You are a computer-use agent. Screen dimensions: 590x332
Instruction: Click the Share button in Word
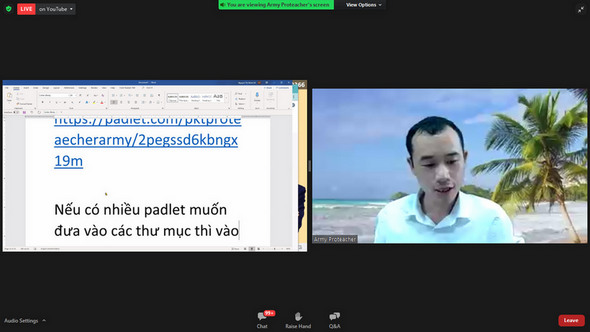coord(268,88)
